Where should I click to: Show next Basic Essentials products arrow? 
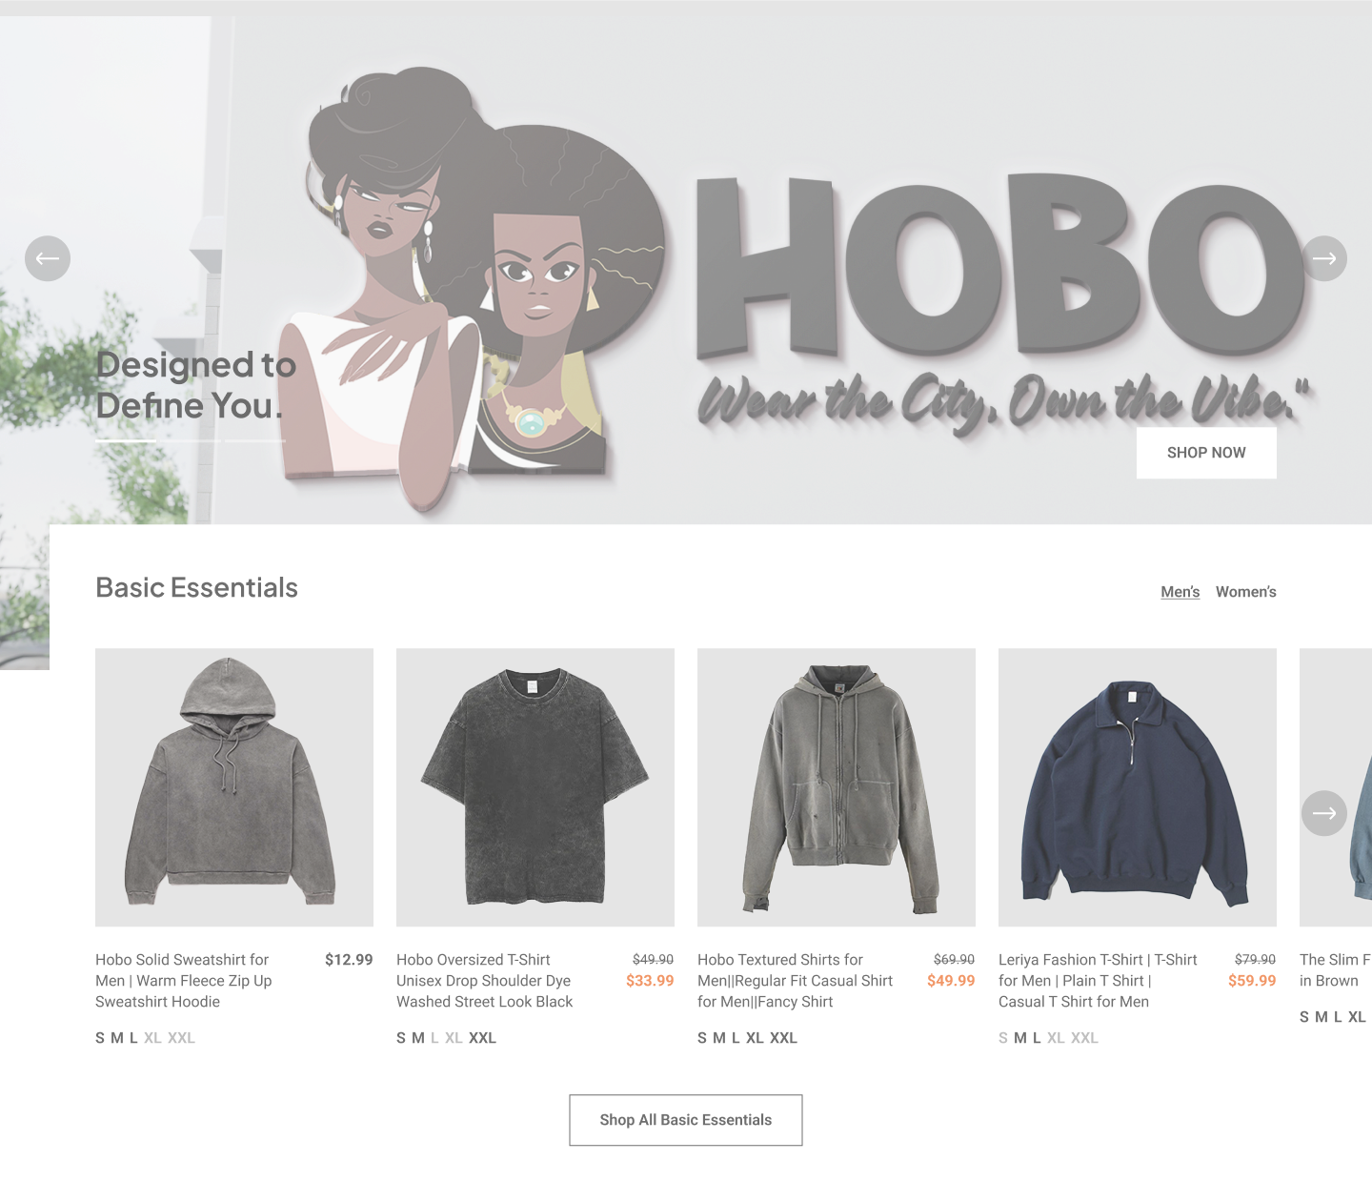1324,813
